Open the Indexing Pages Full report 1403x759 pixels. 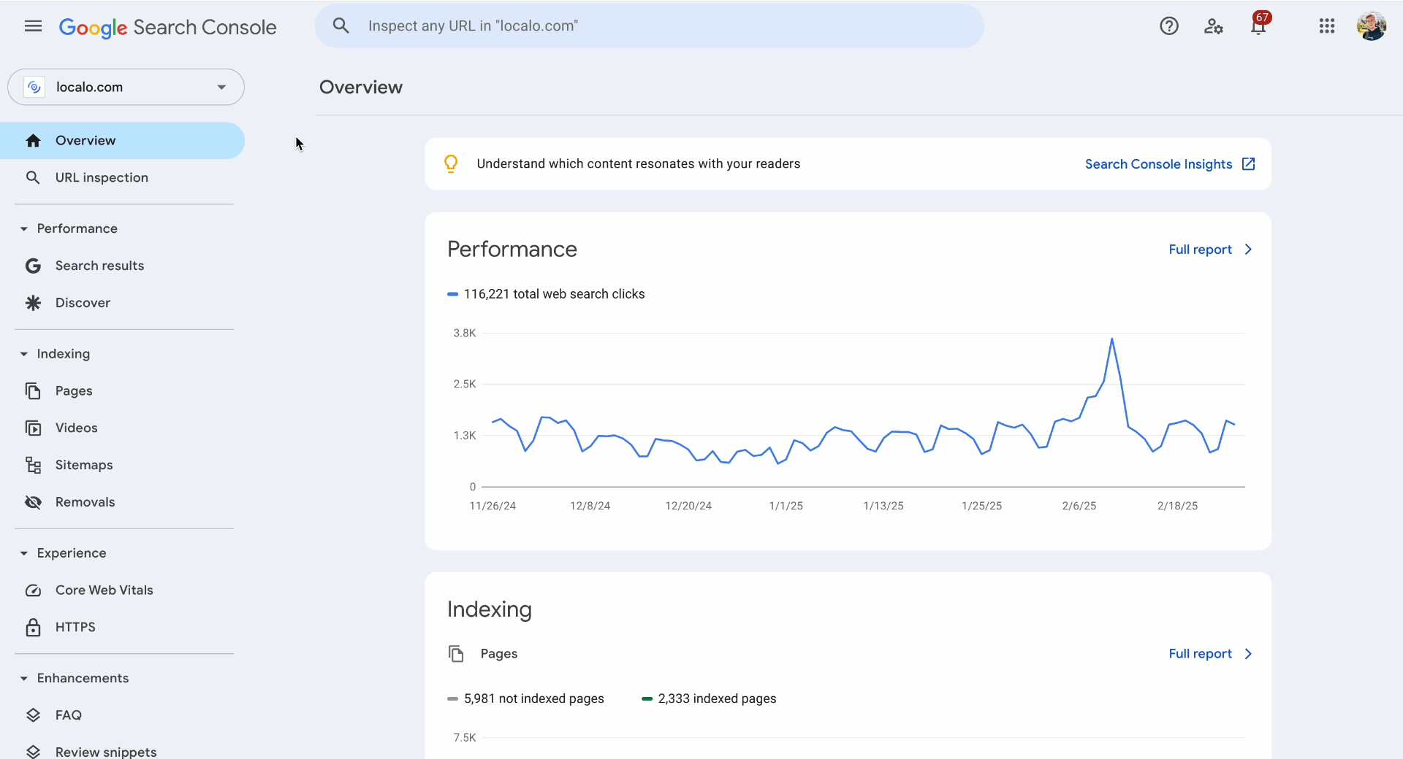tap(1209, 654)
